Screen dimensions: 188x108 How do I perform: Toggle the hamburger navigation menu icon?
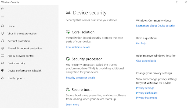[x=2, y=17]
